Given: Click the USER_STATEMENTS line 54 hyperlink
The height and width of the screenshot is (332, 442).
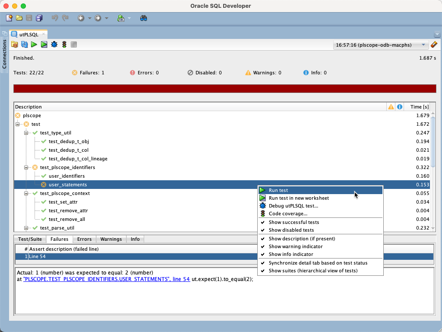Looking at the screenshot, I should [x=107, y=279].
